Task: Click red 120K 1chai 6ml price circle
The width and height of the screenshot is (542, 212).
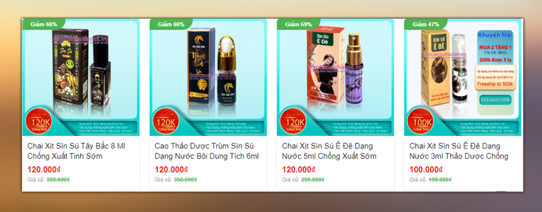Action: point(166,122)
